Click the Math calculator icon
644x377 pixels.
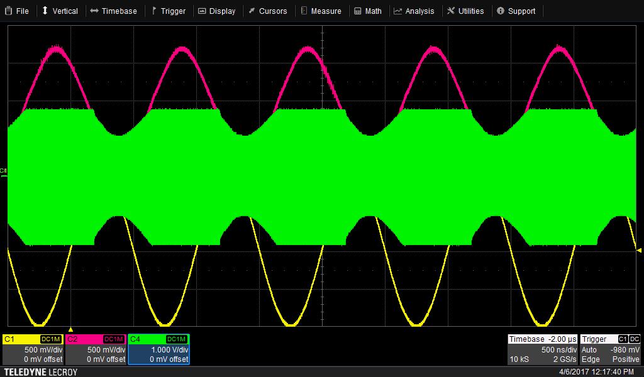(358, 11)
